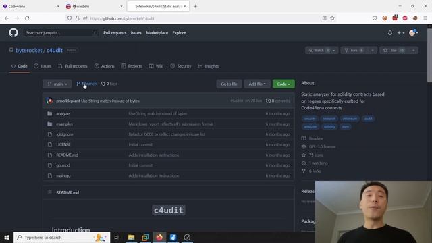432x243 pixels.
Task: Switch to the repository Issues tab
Action: pyautogui.click(x=43, y=66)
